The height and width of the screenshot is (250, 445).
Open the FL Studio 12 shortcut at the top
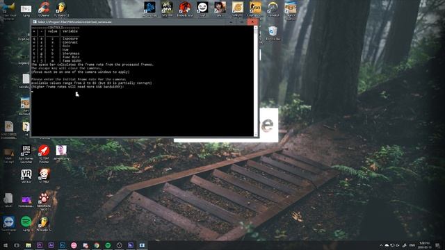60,8
